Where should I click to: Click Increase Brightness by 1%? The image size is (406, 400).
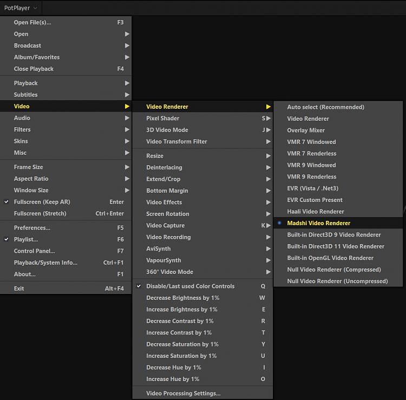click(x=203, y=310)
